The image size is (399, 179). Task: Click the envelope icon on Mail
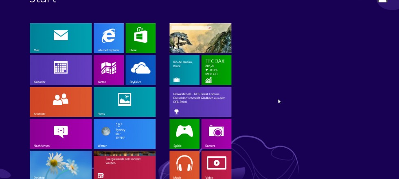[61, 35]
